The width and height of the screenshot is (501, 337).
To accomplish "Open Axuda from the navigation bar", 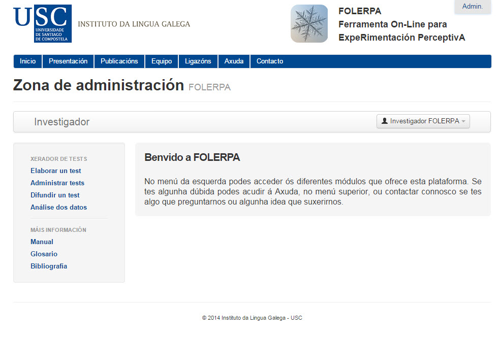I will [x=234, y=61].
